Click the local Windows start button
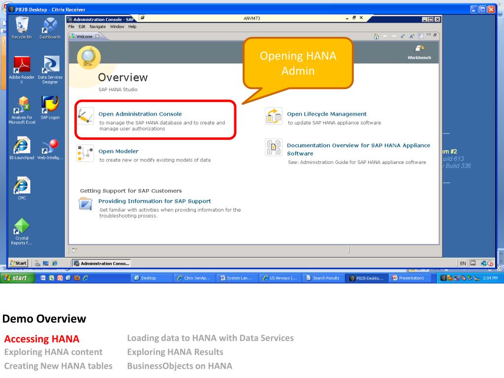 (x=18, y=278)
